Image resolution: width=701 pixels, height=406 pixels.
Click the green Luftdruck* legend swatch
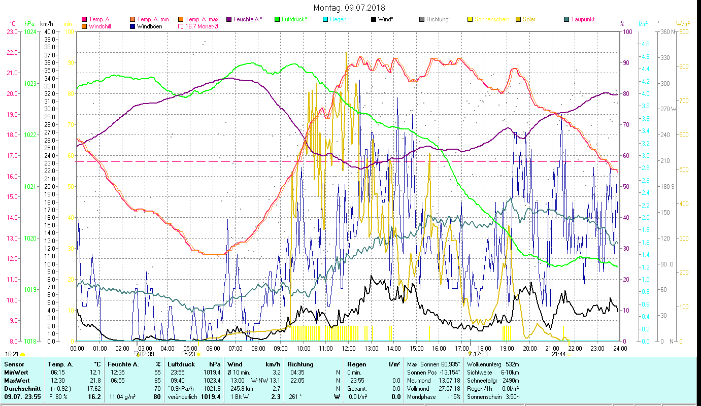click(277, 19)
